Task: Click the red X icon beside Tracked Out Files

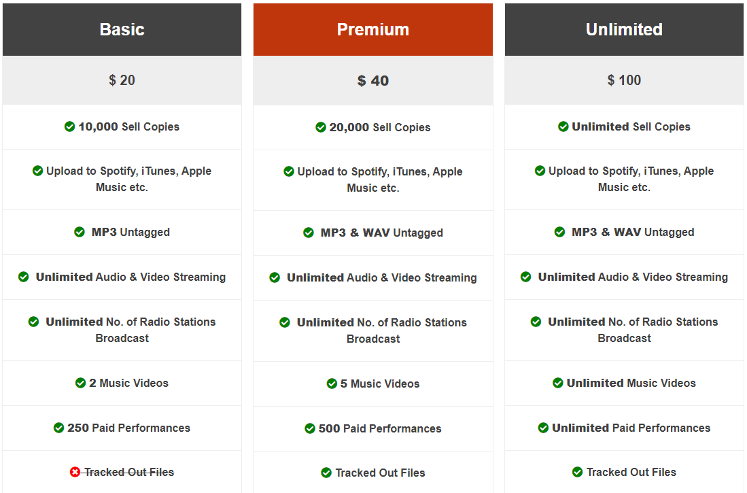Action: [75, 472]
